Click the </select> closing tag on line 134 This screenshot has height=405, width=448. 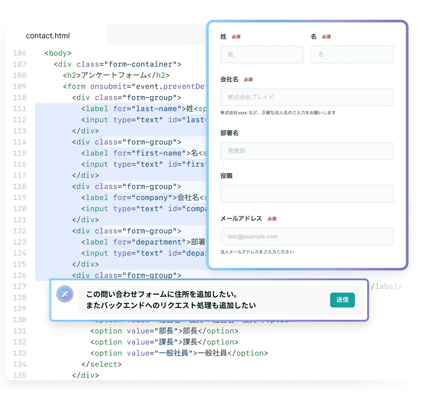tap(102, 364)
